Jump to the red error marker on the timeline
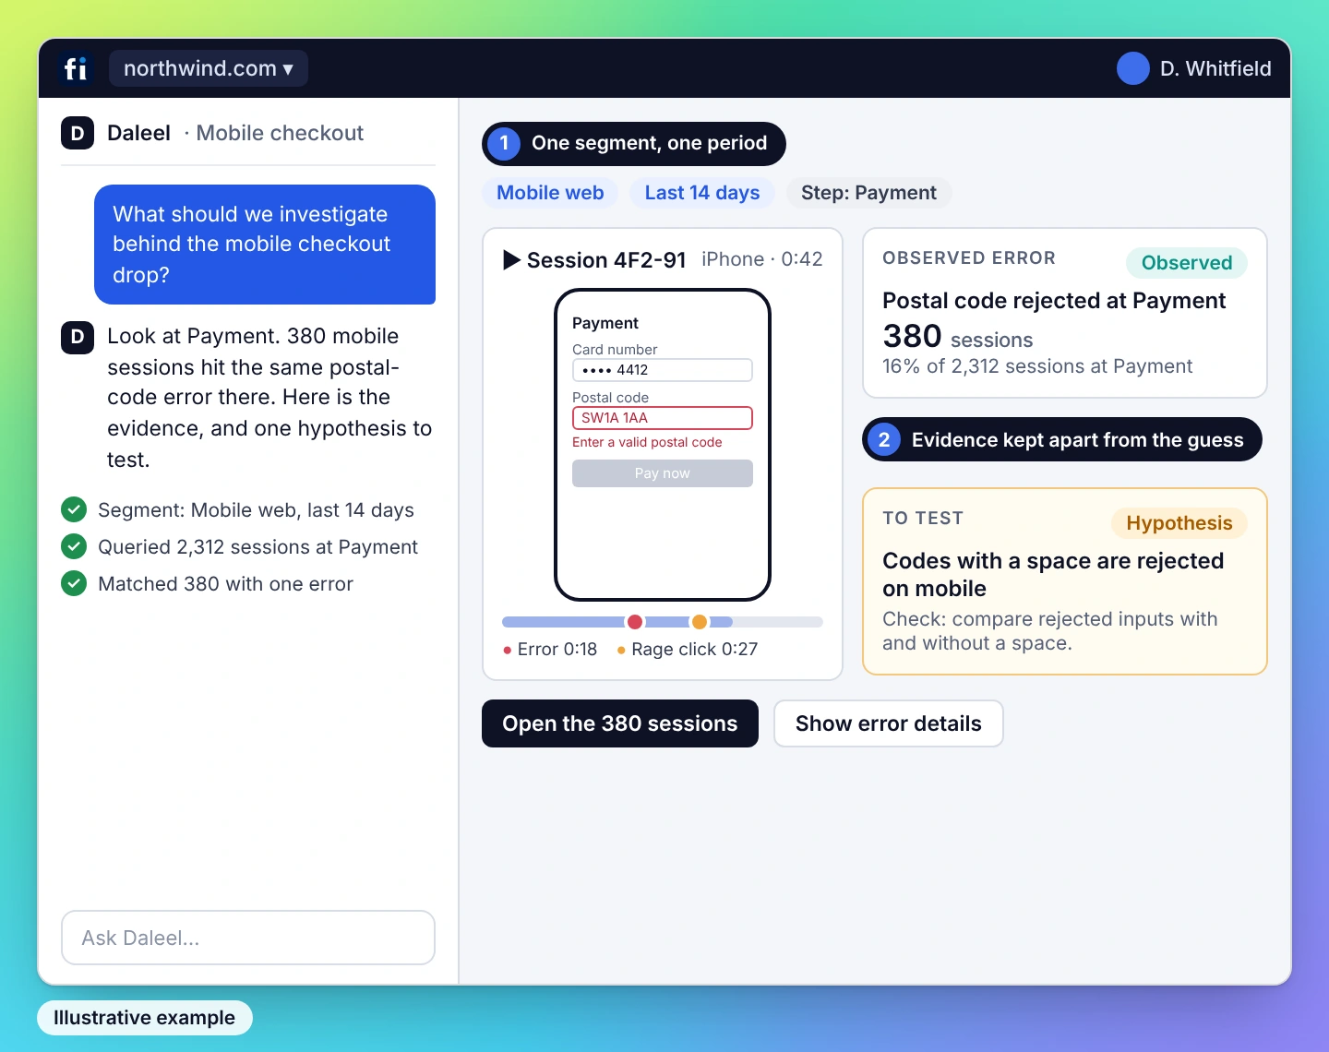Viewport: 1329px width, 1052px height. click(x=635, y=622)
